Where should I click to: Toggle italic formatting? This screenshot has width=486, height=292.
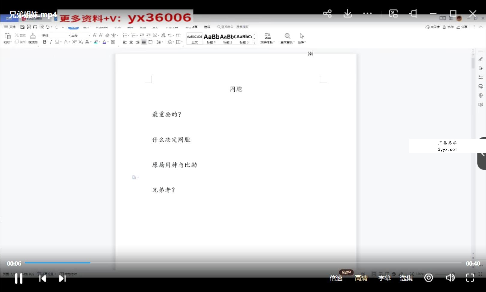tap(51, 42)
